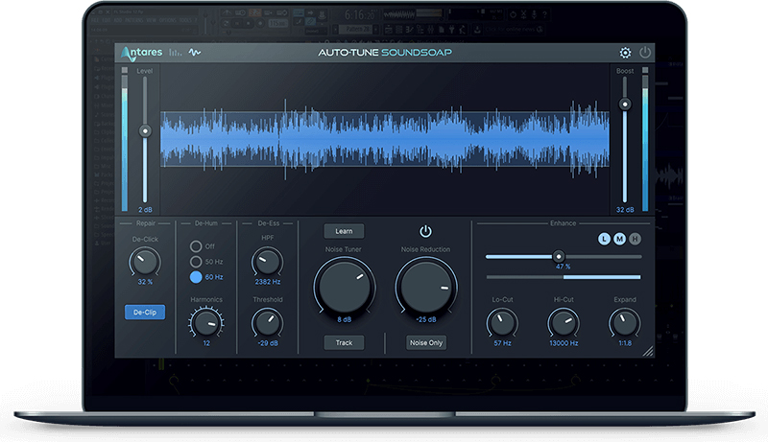Click the De-Click knob
The height and width of the screenshot is (442, 768).
click(145, 262)
